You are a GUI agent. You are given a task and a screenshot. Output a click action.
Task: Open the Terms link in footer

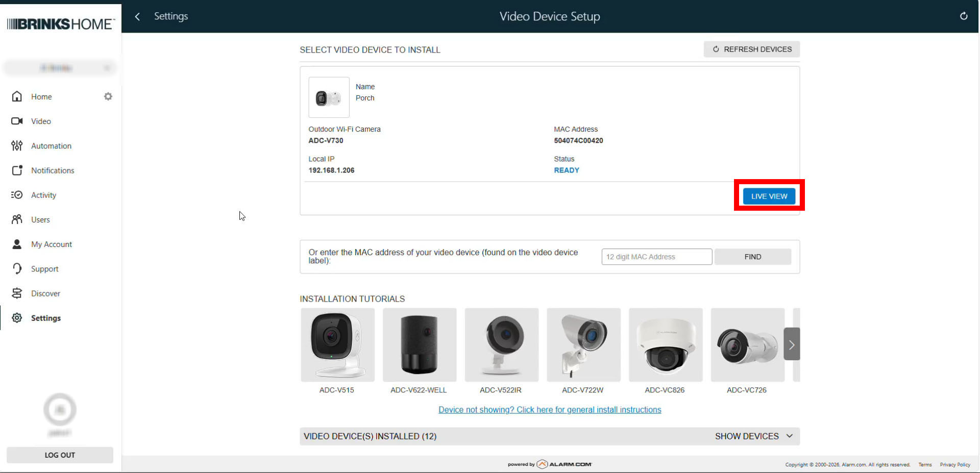point(925,465)
